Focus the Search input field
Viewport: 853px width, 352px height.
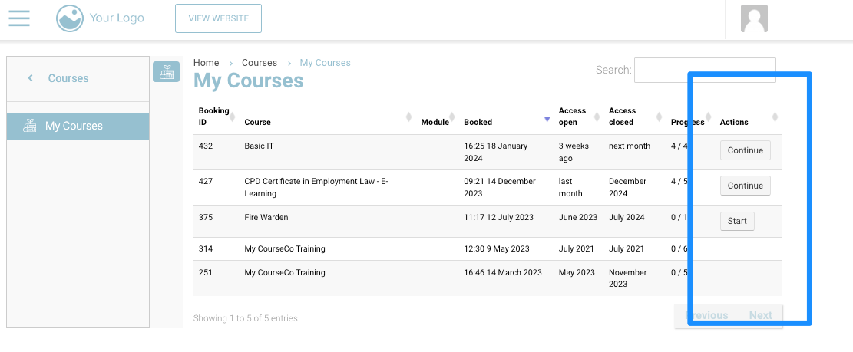tap(704, 70)
